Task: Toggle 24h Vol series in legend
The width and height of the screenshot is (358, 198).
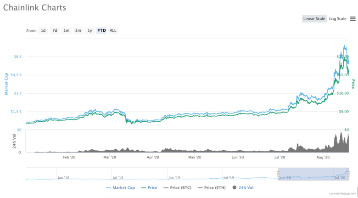Action: tap(243, 188)
